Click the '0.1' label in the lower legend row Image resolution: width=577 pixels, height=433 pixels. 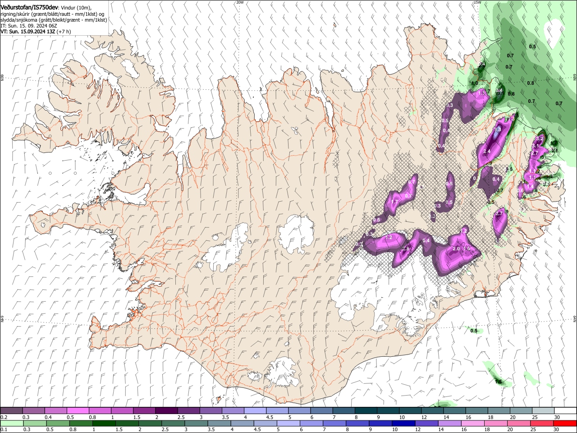click(x=4, y=430)
